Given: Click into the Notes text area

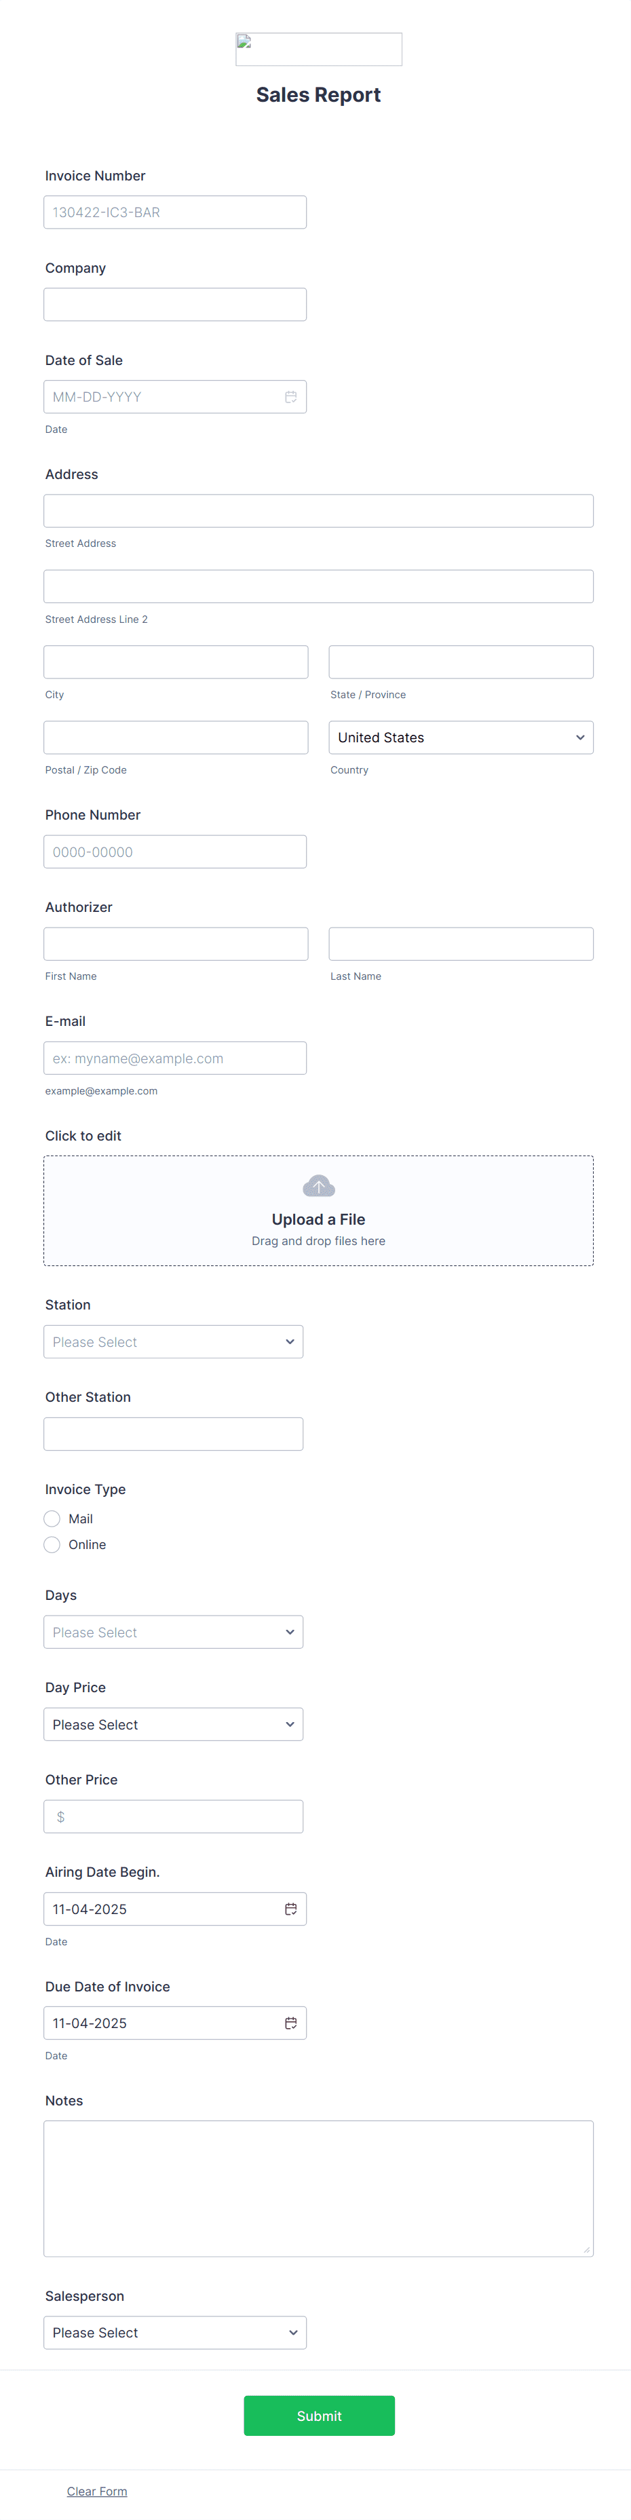Looking at the screenshot, I should pos(318,2188).
